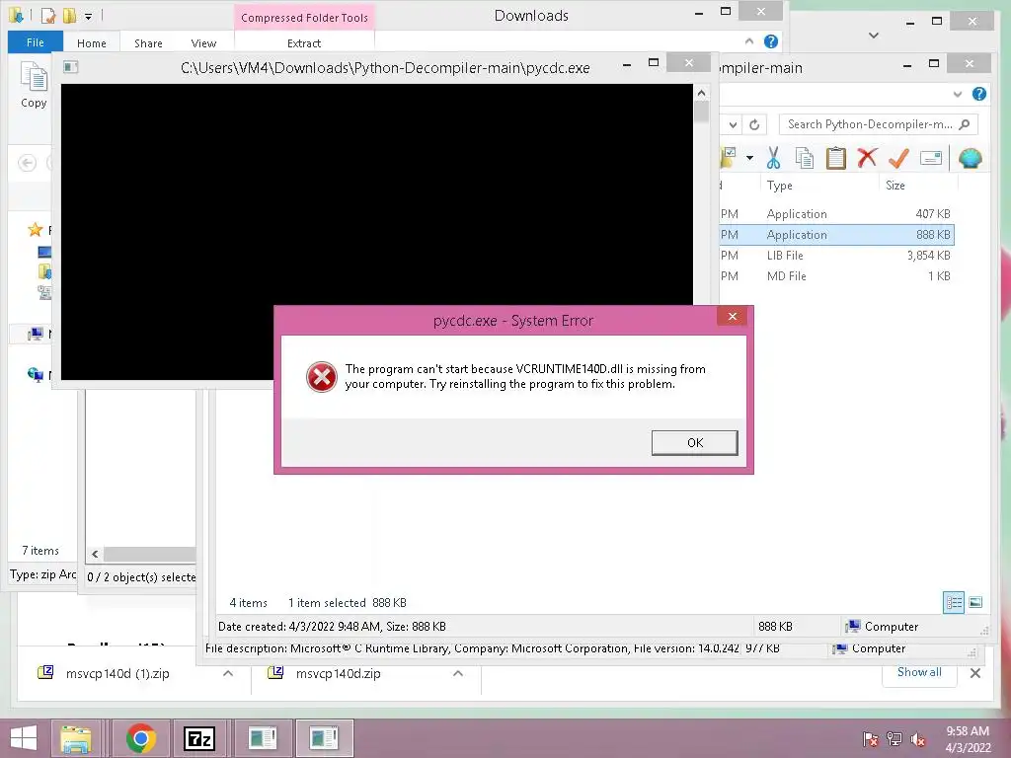Image resolution: width=1011 pixels, height=758 pixels.
Task: Open Google Chrome from the taskbar
Action: [x=141, y=738]
